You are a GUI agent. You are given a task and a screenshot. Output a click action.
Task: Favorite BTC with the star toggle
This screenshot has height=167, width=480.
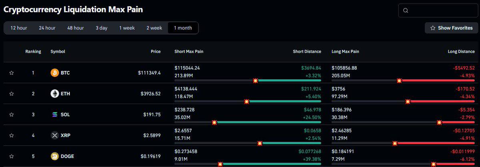coord(12,73)
